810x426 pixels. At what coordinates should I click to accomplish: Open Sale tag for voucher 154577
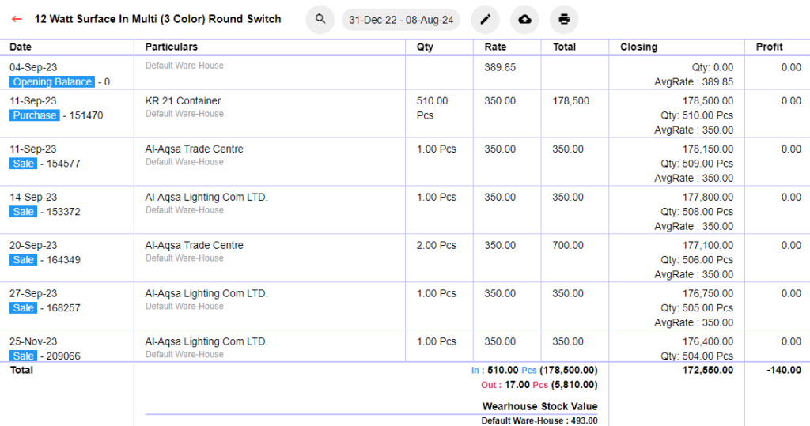(23, 163)
